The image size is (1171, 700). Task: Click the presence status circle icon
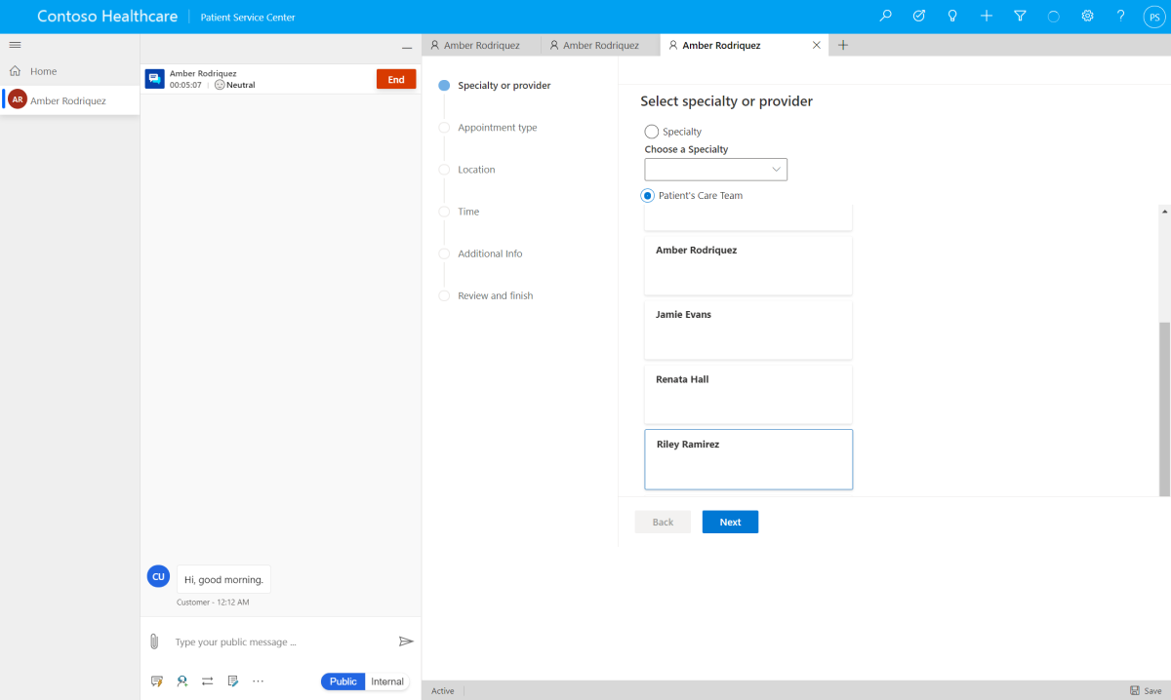pyautogui.click(x=1053, y=17)
